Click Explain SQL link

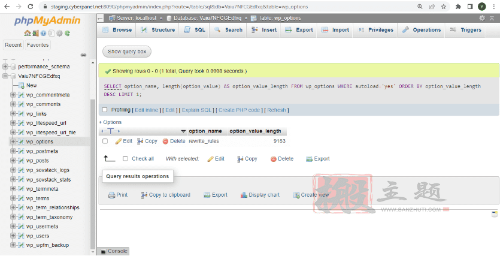(197, 110)
